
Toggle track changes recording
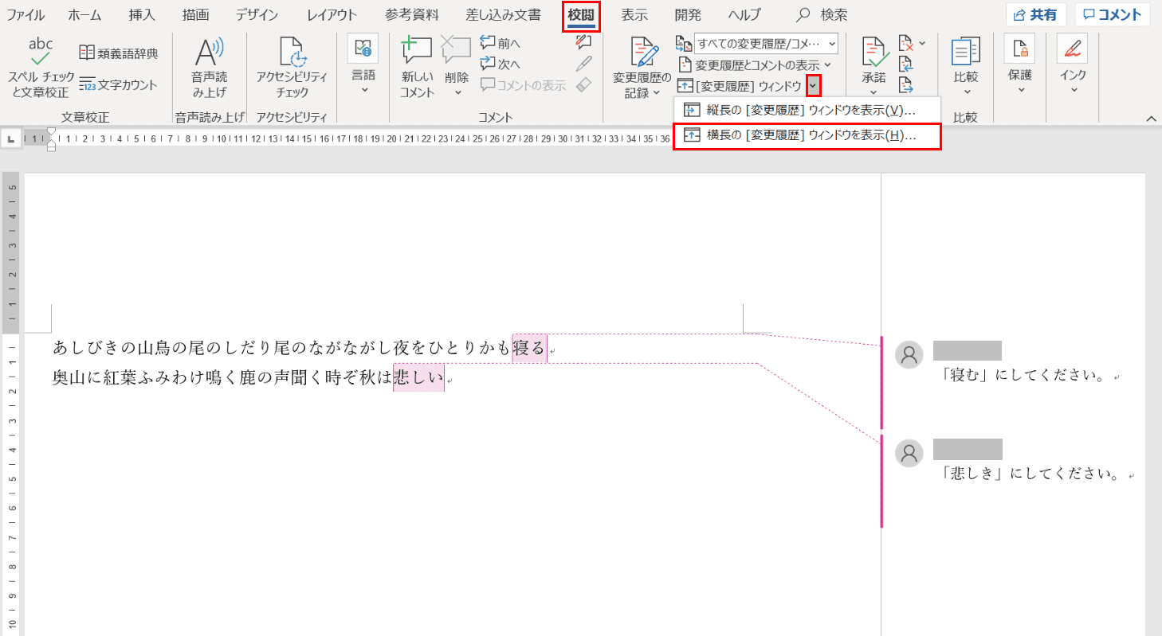(x=642, y=53)
